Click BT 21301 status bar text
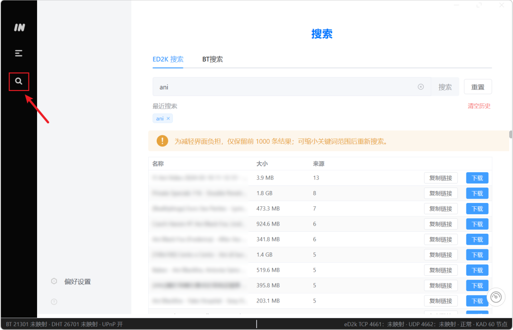Image resolution: width=513 pixels, height=330 pixels. (x=65, y=324)
